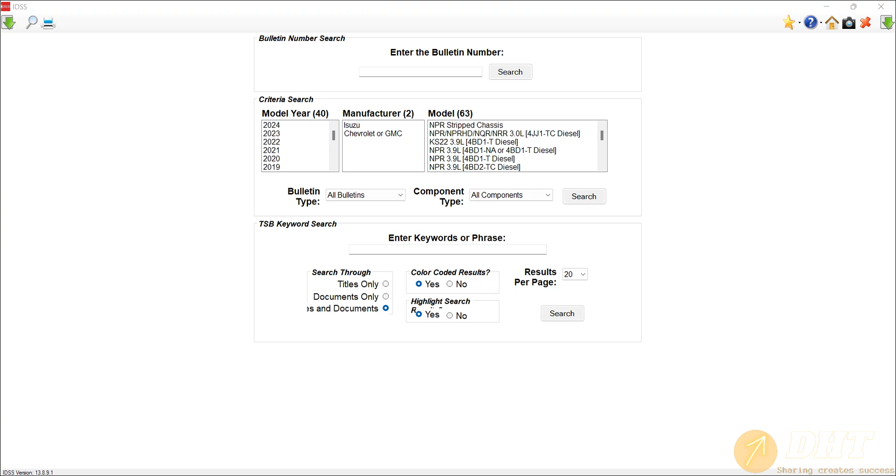Viewport: 896px width, 476px height.
Task: Select the Documents Only radio button
Action: coord(385,296)
